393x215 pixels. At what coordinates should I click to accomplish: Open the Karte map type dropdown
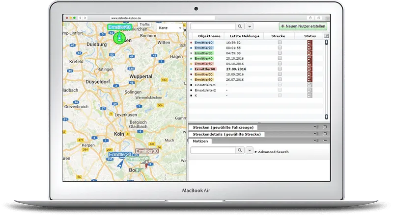(x=169, y=28)
